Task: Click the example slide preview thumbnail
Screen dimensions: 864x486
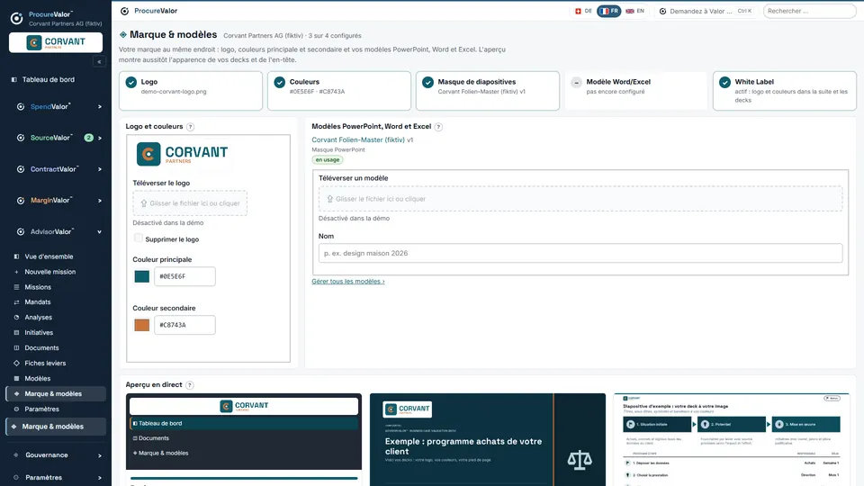Action: [x=732, y=440]
